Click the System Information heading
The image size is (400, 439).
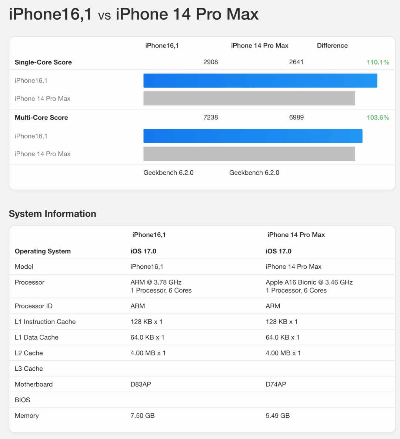[53, 214]
